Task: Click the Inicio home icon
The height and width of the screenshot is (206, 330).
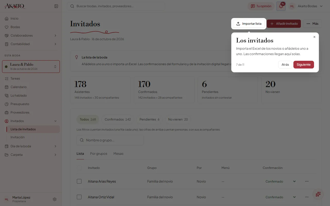Action: [7, 19]
